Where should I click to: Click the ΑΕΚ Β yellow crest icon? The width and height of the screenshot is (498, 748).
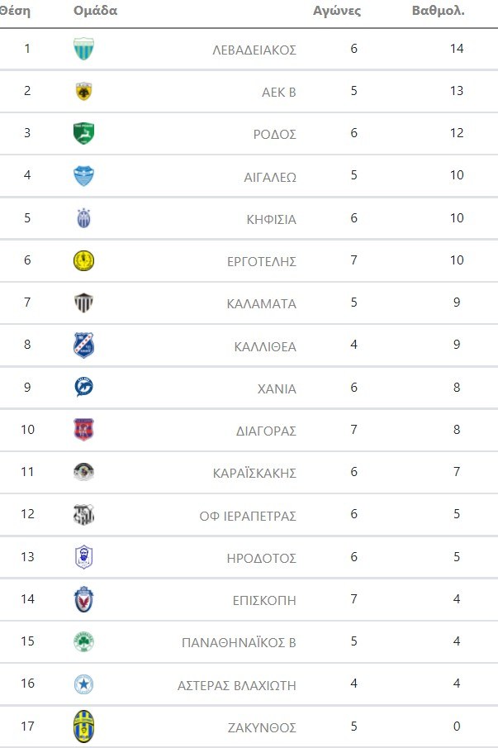83,91
